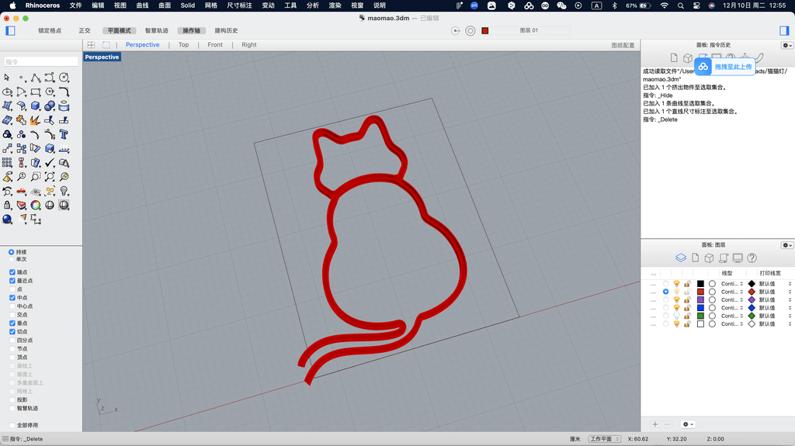This screenshot has height=446, width=795.
Task: Open the gear menu of layers panel header
Action: click(x=787, y=245)
